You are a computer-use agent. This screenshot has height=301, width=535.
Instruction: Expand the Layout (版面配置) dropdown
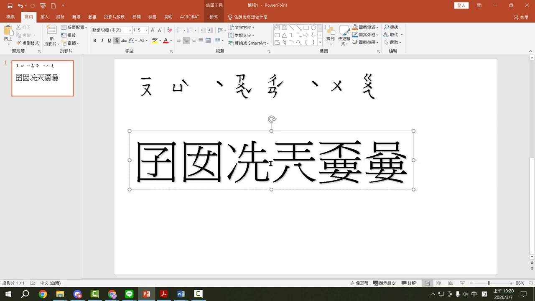(74, 28)
